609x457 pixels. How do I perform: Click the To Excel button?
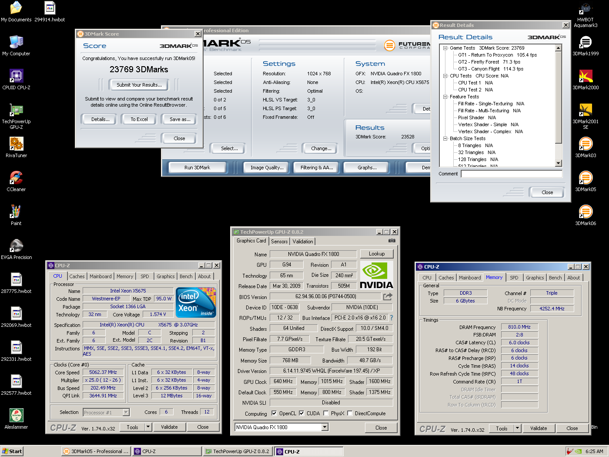(139, 119)
